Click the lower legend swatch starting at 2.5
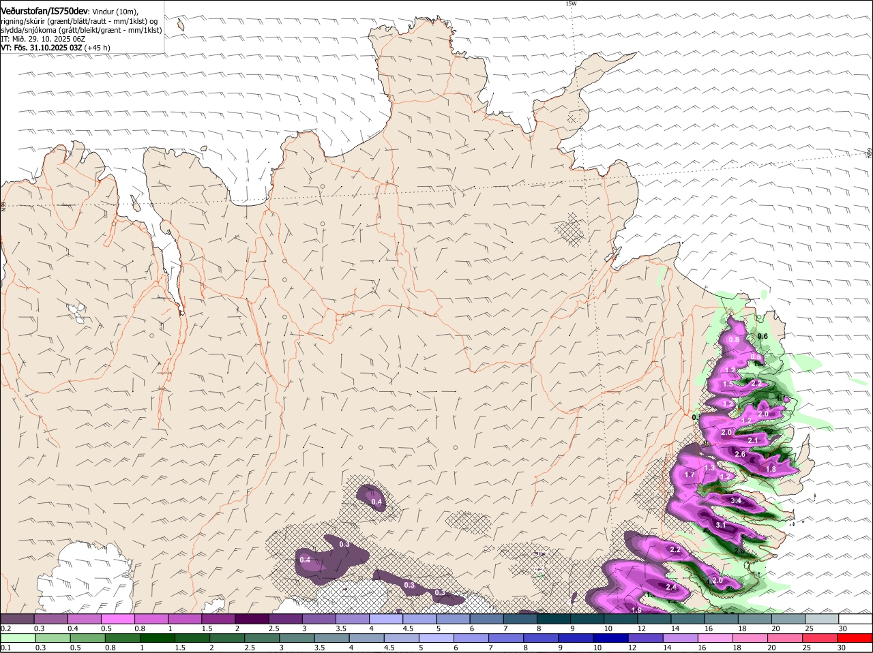 click(x=262, y=638)
